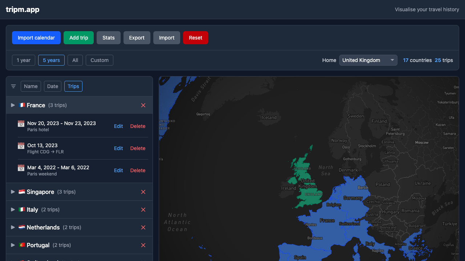Viewport: 465px width, 261px height.
Task: Expand the Singapore trips row
Action: pyautogui.click(x=13, y=192)
